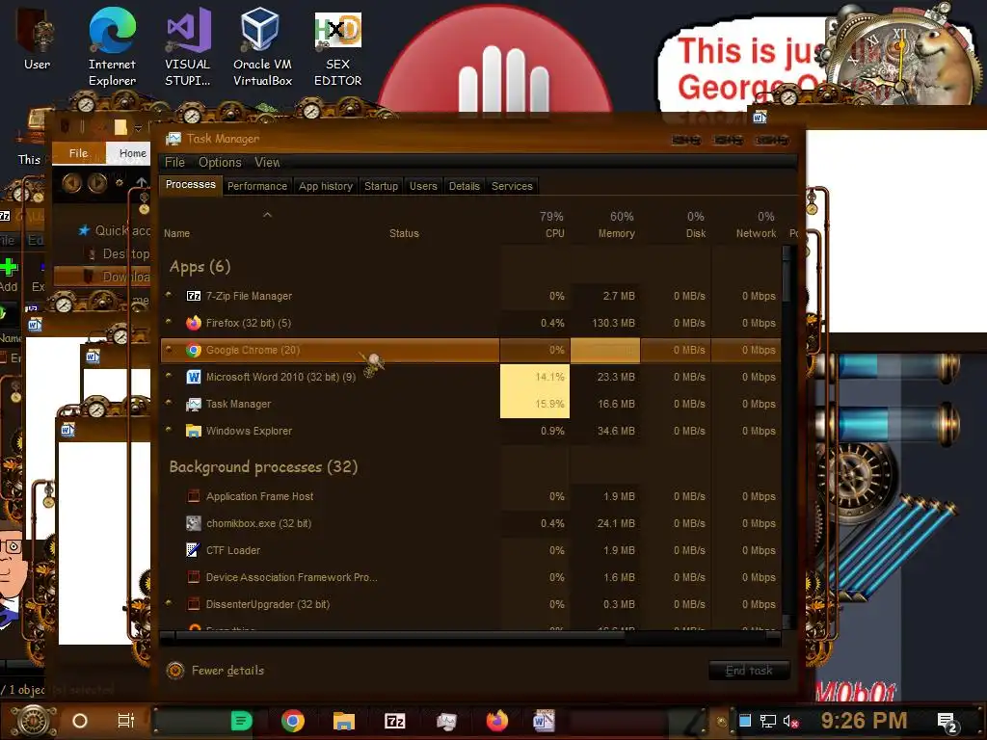Click the network tray icon

pos(768,721)
